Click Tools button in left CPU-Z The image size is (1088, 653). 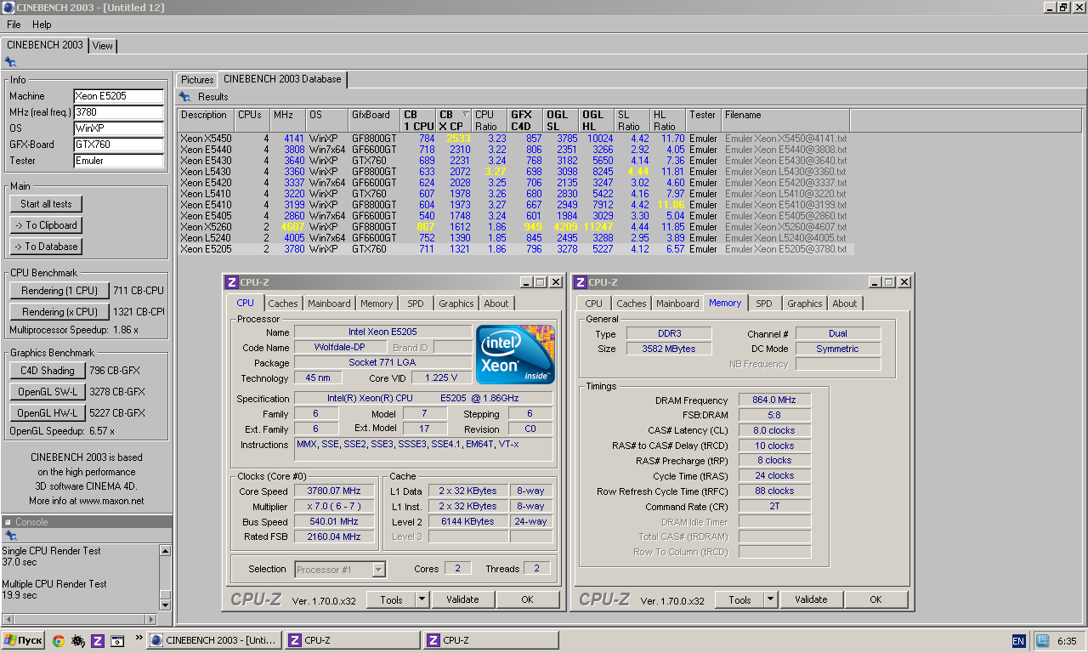click(391, 599)
